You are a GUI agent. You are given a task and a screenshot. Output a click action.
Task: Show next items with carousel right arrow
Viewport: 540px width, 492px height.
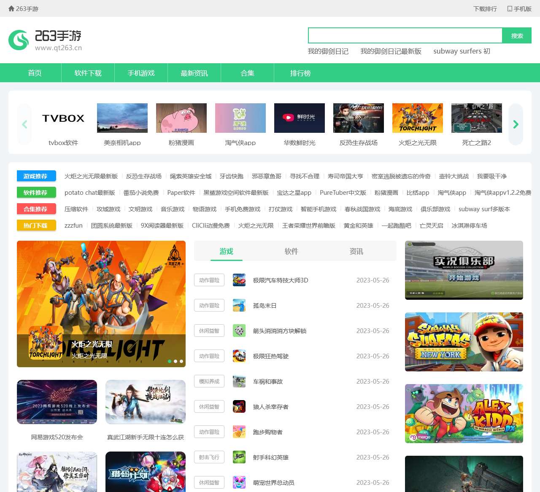tap(516, 124)
